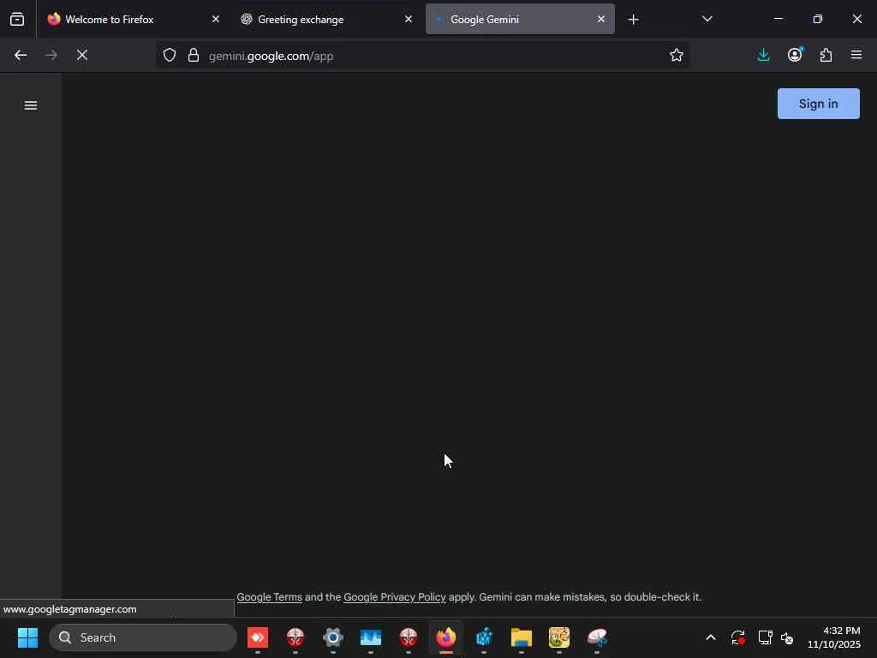The image size is (877, 658).
Task: Open a new tab with plus button
Action: 633,20
